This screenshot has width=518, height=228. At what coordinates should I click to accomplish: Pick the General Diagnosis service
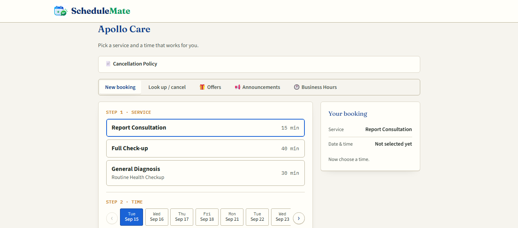(206, 173)
